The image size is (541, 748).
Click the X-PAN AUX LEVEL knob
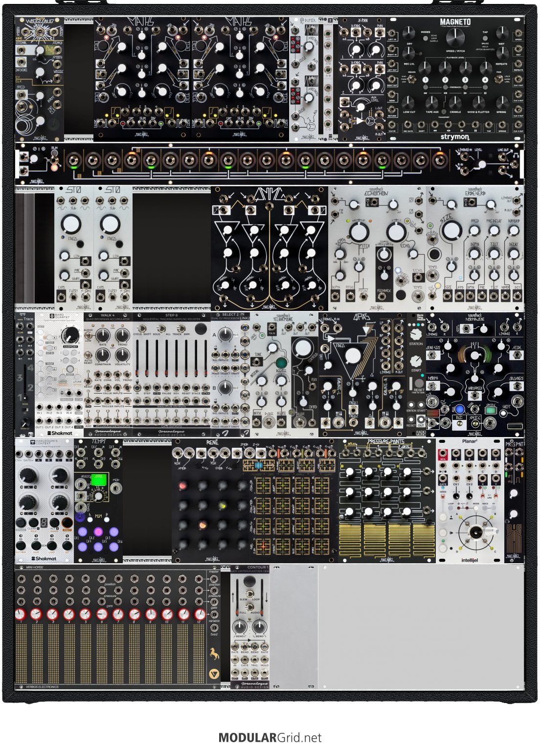[x=361, y=106]
